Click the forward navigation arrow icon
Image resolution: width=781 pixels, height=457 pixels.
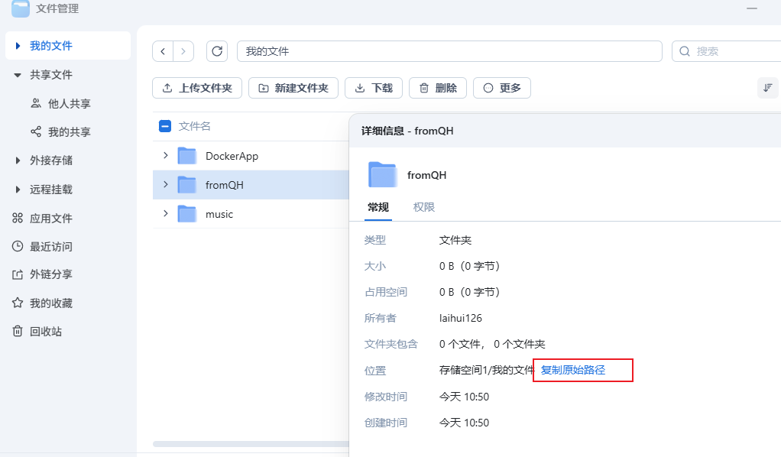point(183,51)
